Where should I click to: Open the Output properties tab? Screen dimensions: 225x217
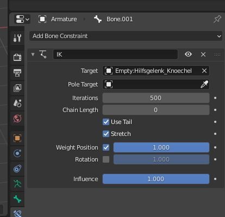coord(17,73)
